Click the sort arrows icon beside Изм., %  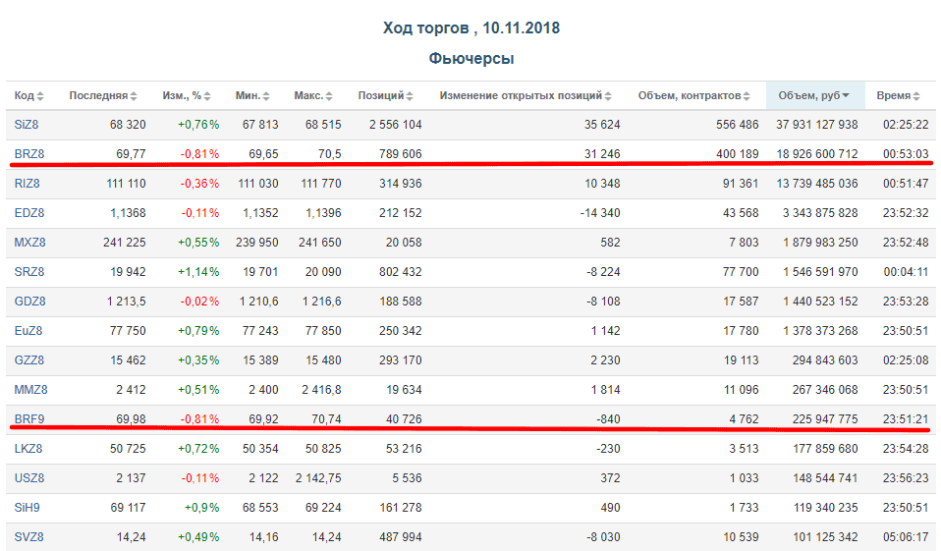[x=207, y=96]
